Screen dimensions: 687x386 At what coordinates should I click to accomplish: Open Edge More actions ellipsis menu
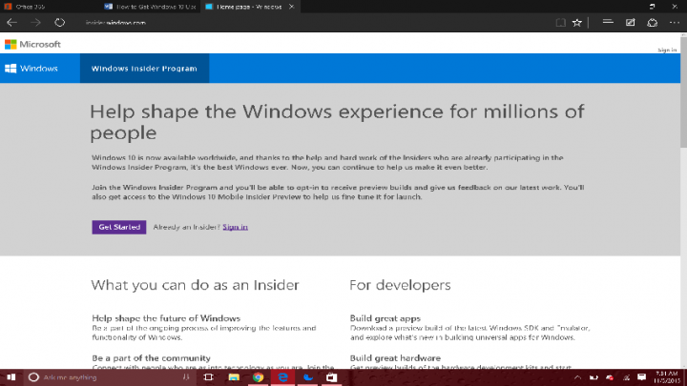675,22
